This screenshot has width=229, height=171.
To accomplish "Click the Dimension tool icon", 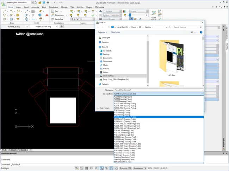I will tap(52, 15).
